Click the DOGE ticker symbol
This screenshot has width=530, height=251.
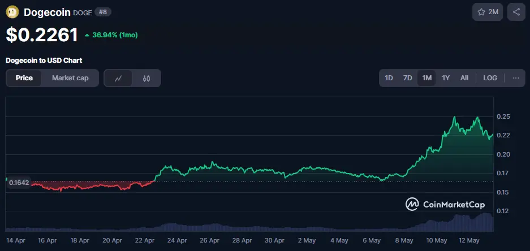click(83, 13)
